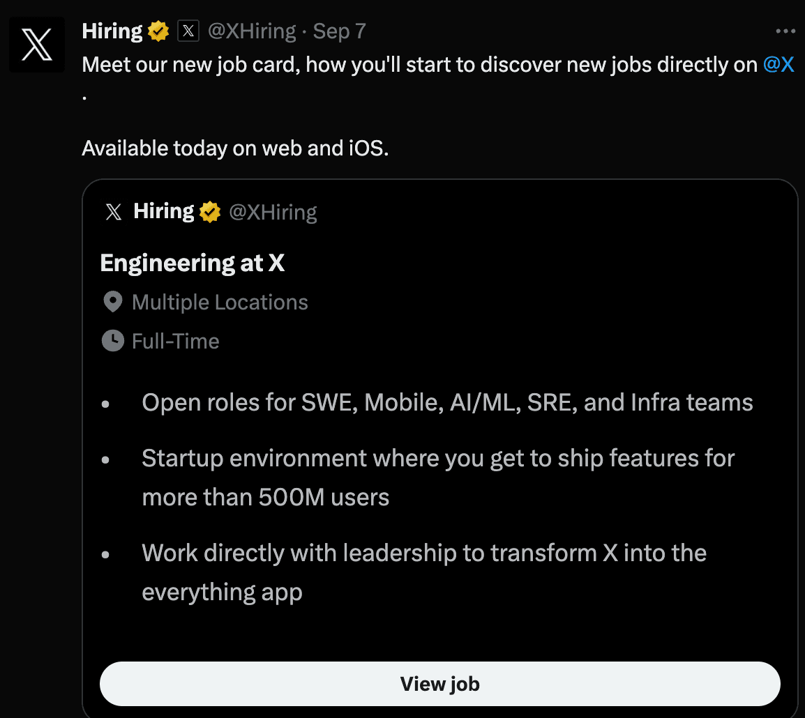805x718 pixels.
Task: Open the Sep 7 tweet timestamp
Action: [338, 30]
